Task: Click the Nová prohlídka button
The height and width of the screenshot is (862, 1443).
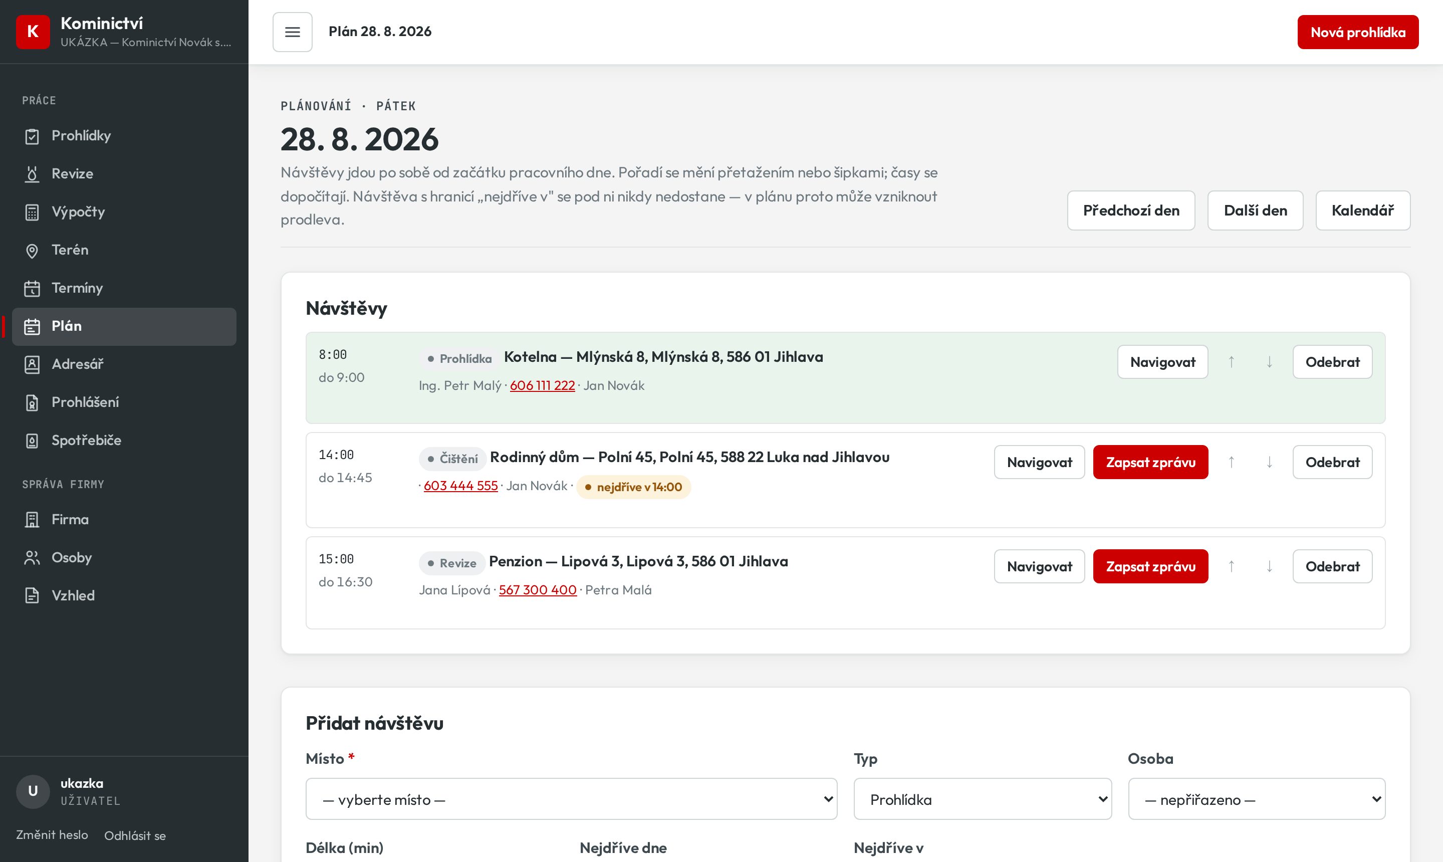Action: coord(1358,32)
